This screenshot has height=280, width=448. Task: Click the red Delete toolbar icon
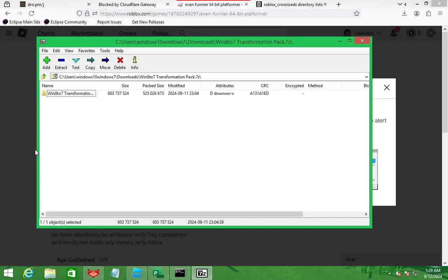(120, 63)
